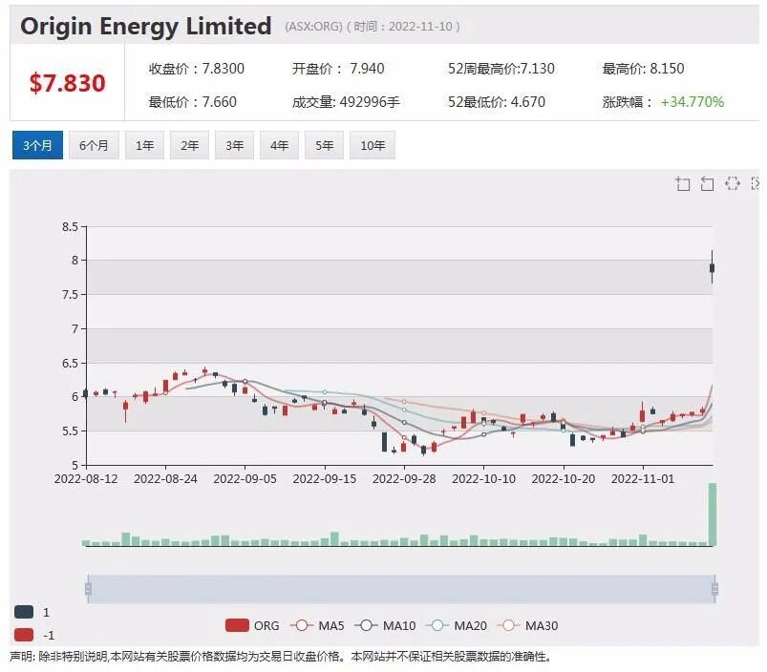This screenshot has height=672, width=767.
Task: Click the 2022-09-28 x-axis date label
Action: pos(404,479)
